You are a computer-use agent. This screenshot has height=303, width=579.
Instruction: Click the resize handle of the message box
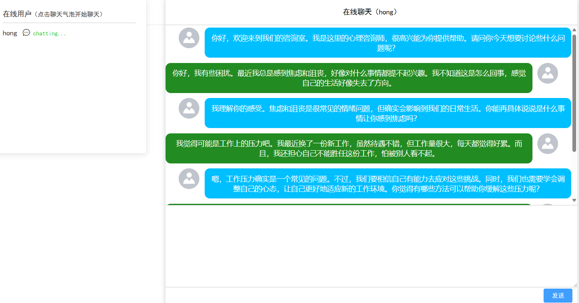(575, 284)
